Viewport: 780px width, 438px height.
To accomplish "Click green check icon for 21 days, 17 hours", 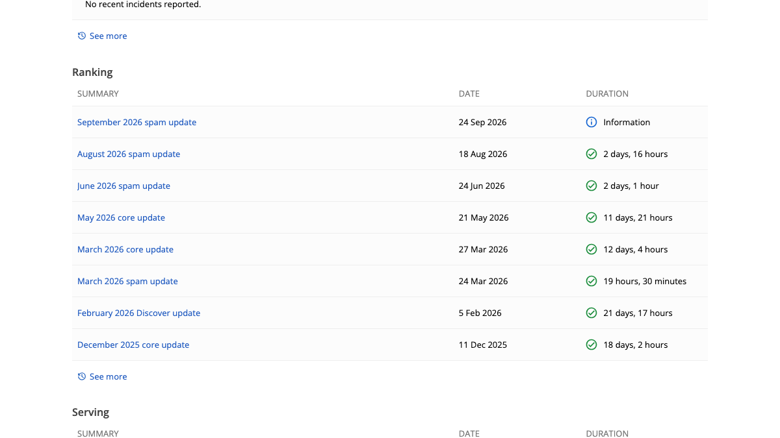I will tap(591, 313).
